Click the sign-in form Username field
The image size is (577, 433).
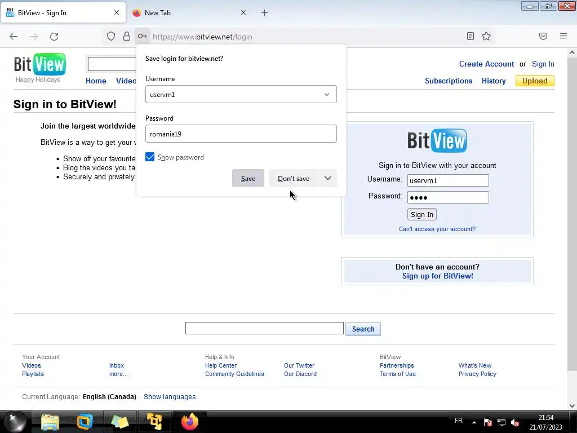click(x=448, y=180)
